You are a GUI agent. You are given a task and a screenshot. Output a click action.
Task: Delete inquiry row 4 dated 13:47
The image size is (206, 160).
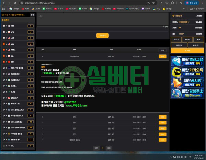point(162,123)
